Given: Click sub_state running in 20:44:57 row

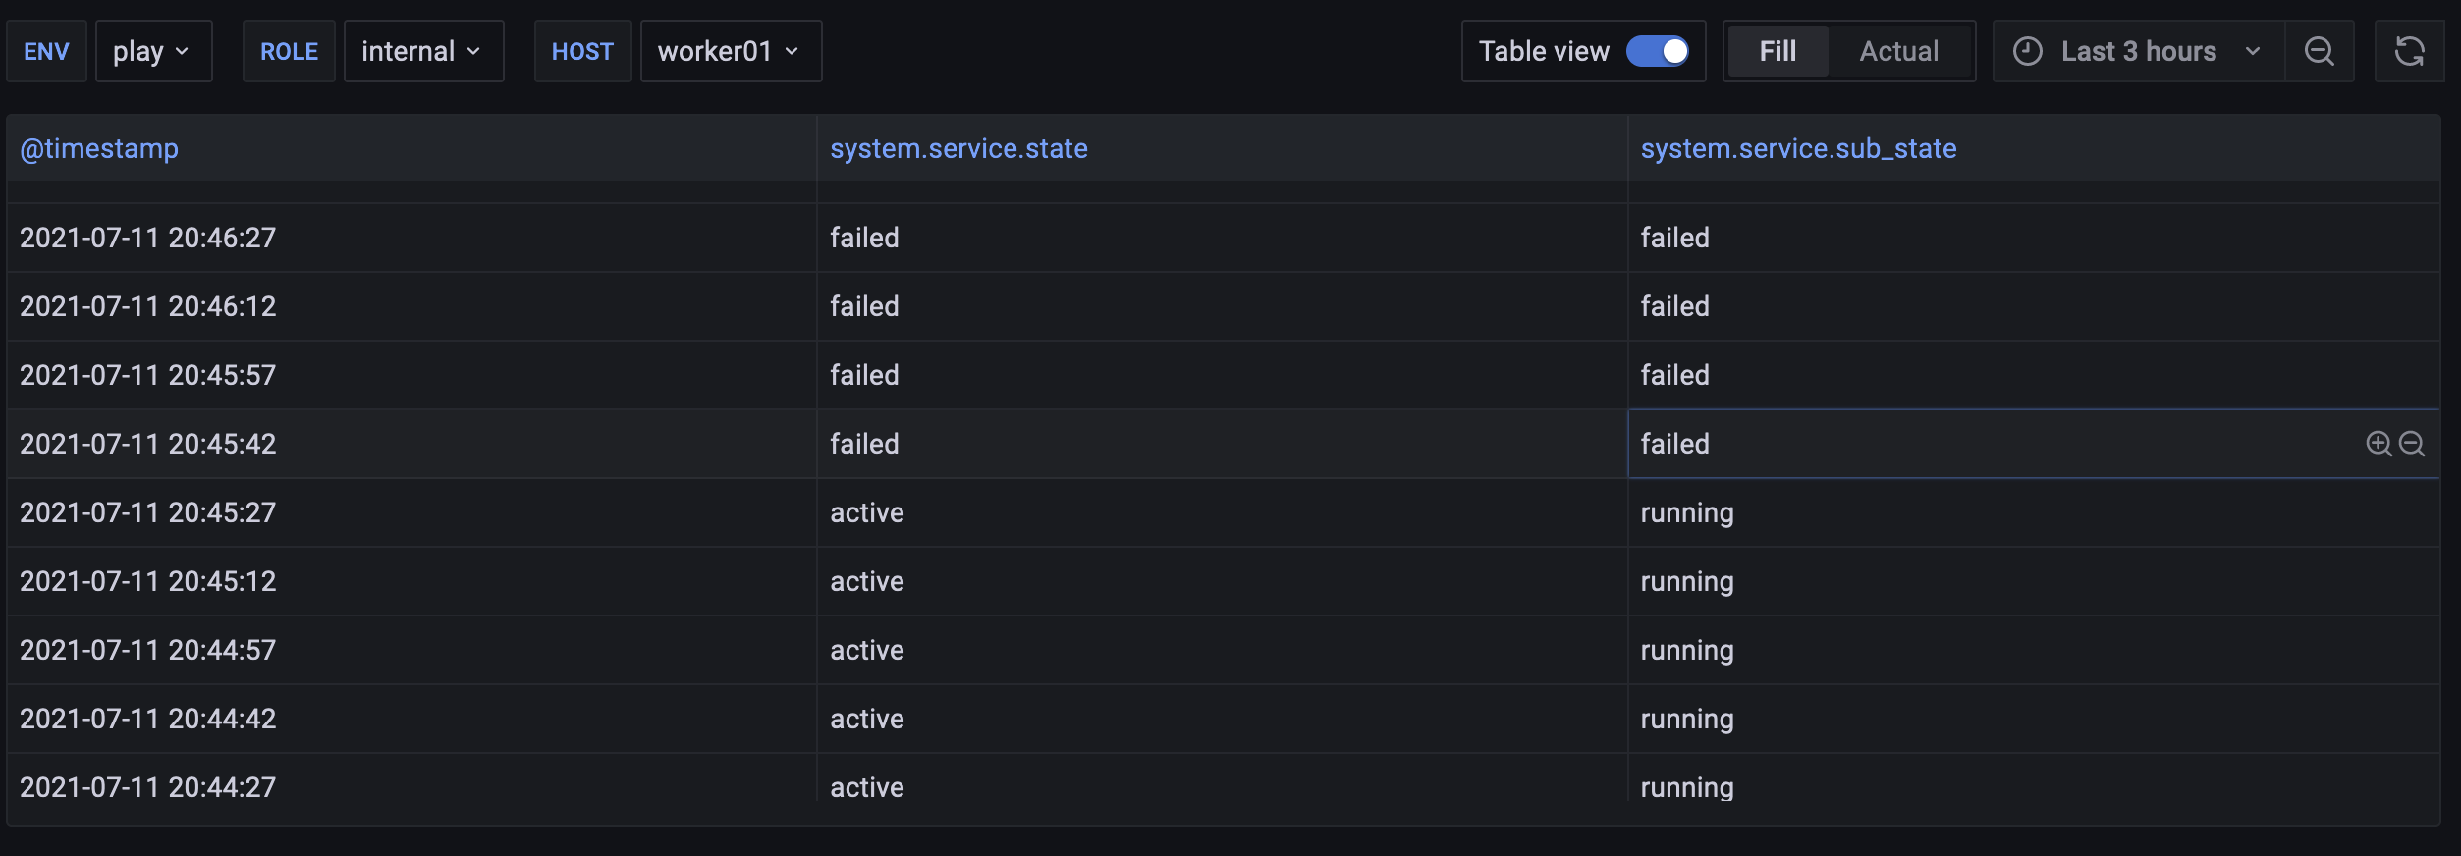Looking at the screenshot, I should click(x=2034, y=650).
